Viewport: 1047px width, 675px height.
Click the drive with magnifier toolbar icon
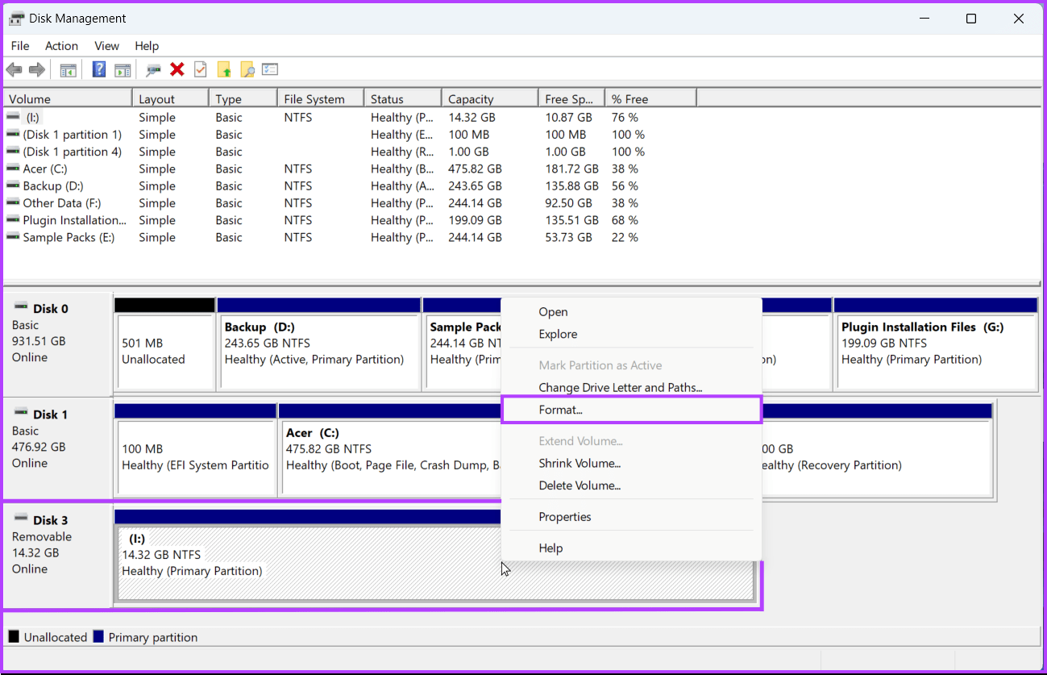tap(153, 70)
